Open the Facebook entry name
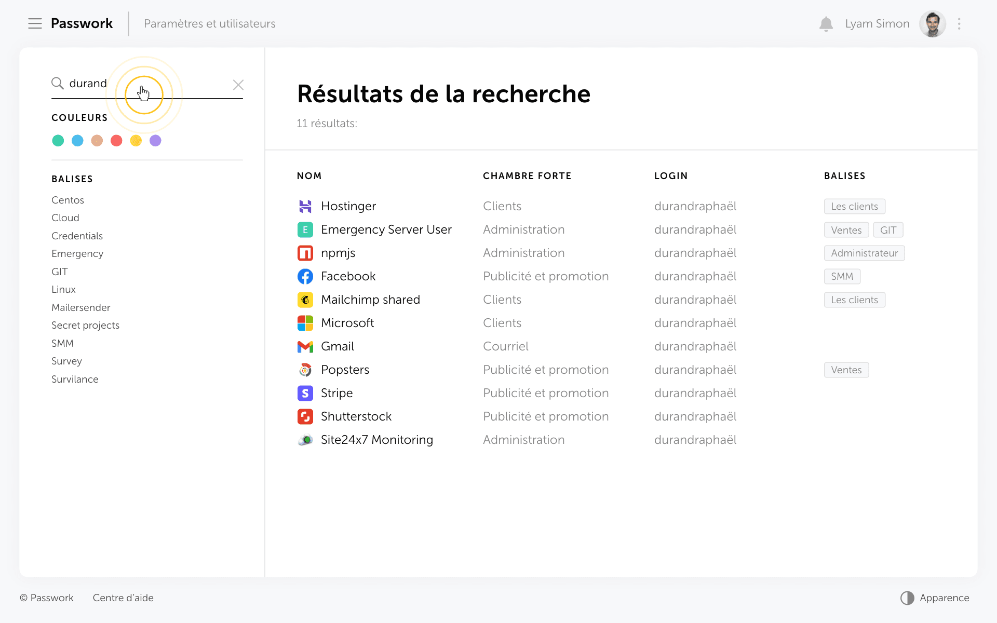The image size is (997, 623). tap(348, 276)
